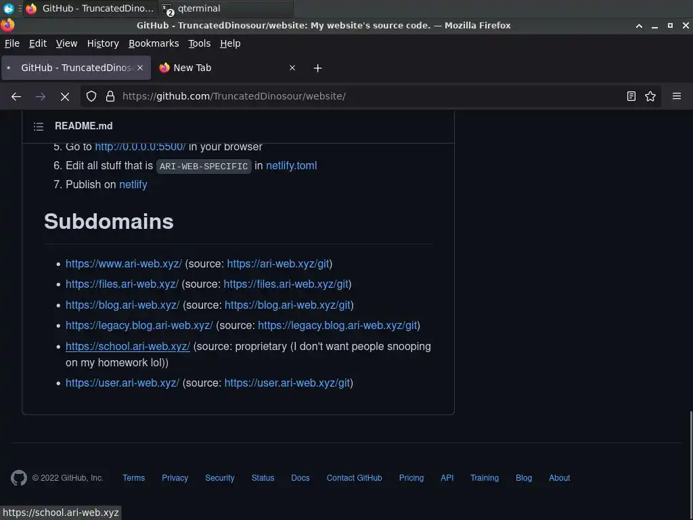The image size is (693, 520).
Task: Open https://files.ari-web.xyz/git source link
Action: [x=286, y=284]
